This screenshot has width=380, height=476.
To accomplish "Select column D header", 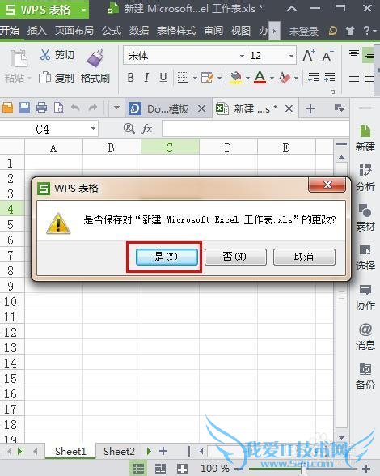I will 228,147.
